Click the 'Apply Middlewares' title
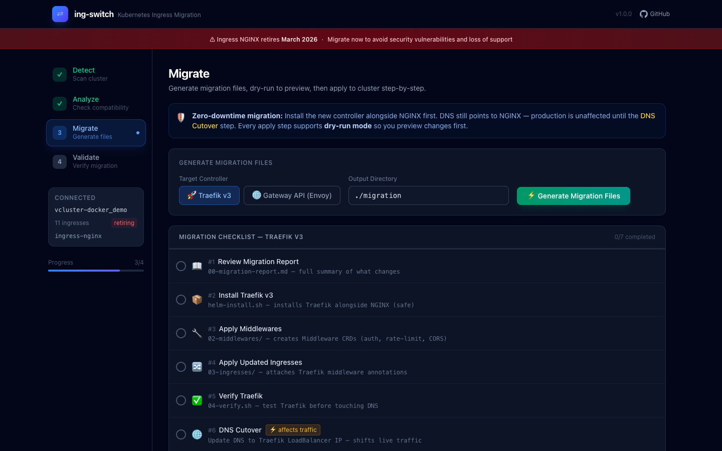 point(250,329)
